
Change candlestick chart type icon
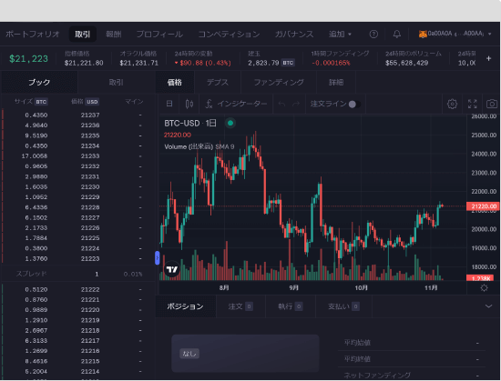pos(189,104)
